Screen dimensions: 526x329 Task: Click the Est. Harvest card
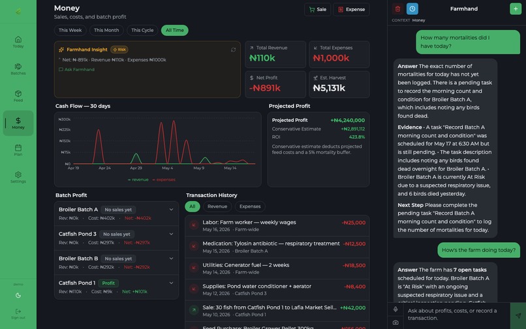339,84
